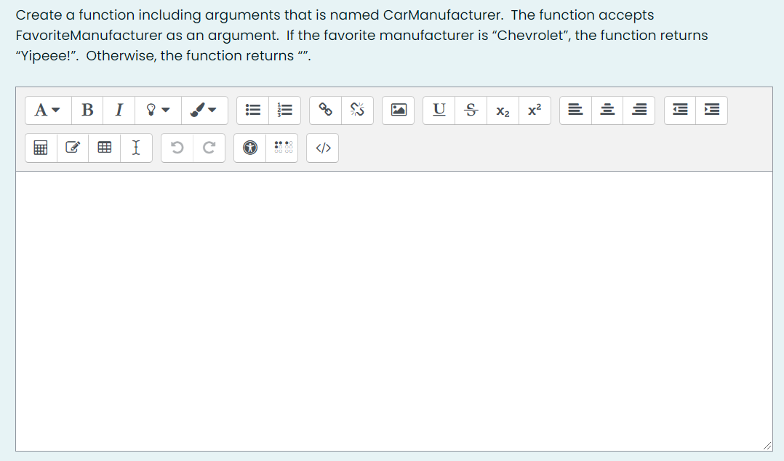Open the paintbrush font color dropdown
The height and width of the screenshot is (461, 784).
coord(204,110)
